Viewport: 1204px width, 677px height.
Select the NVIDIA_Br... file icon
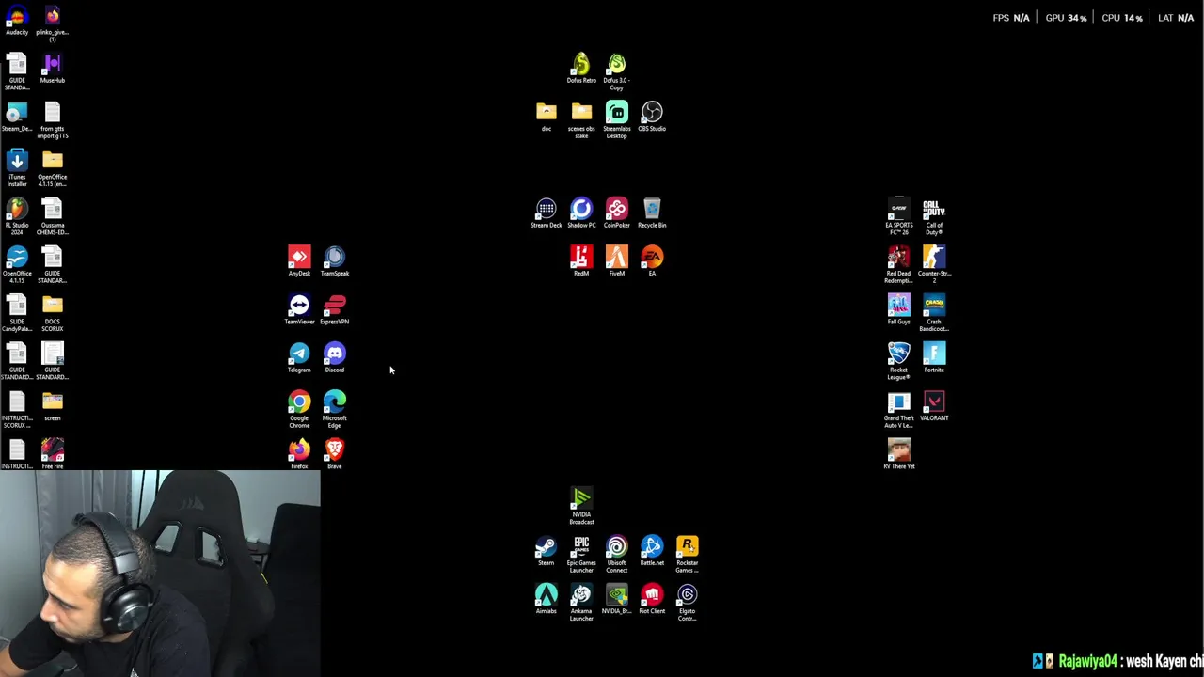[x=617, y=599]
